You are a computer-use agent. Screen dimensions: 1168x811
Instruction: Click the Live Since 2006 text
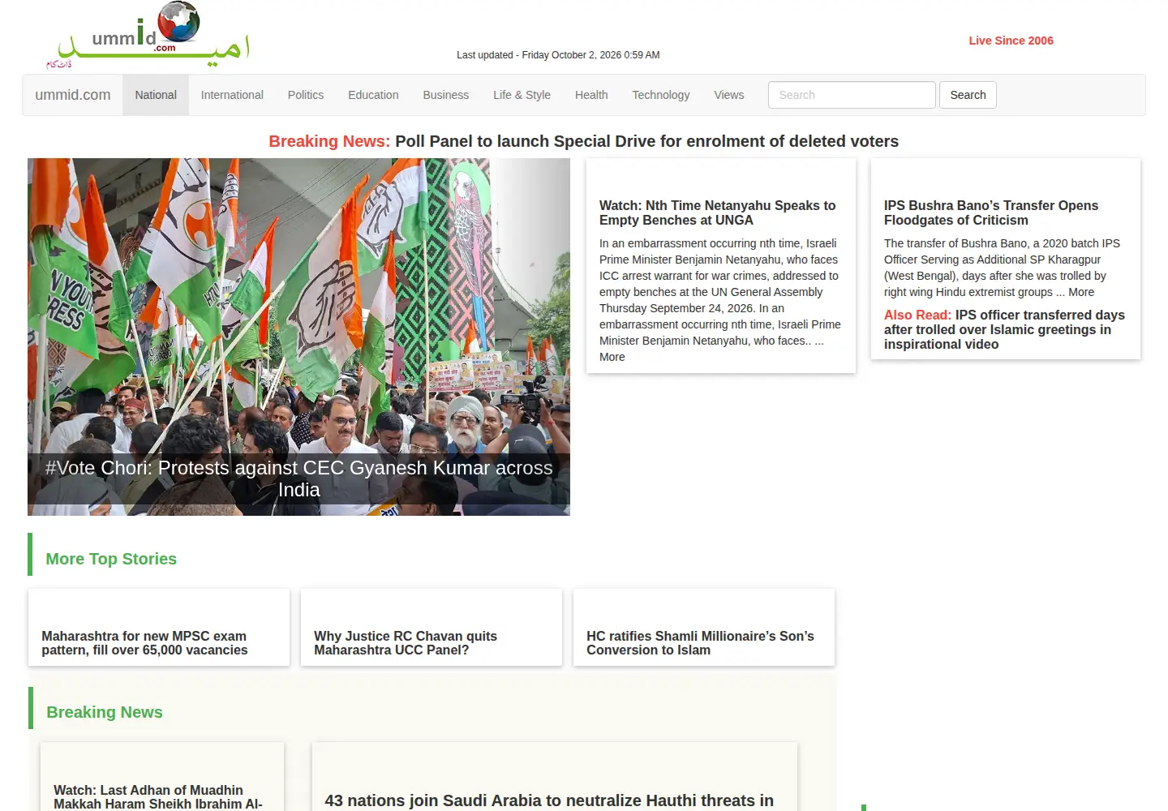(x=1011, y=41)
